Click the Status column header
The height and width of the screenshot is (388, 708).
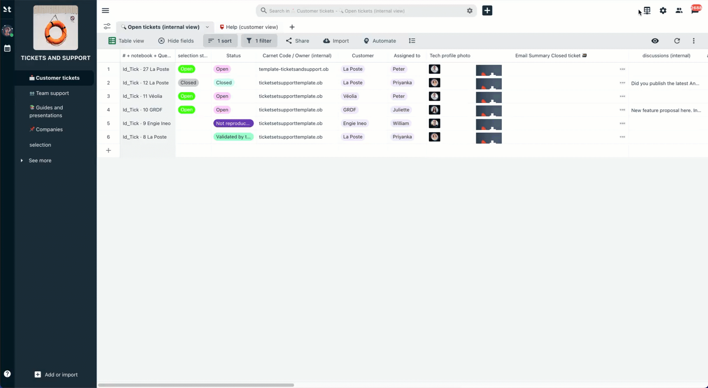(233, 56)
